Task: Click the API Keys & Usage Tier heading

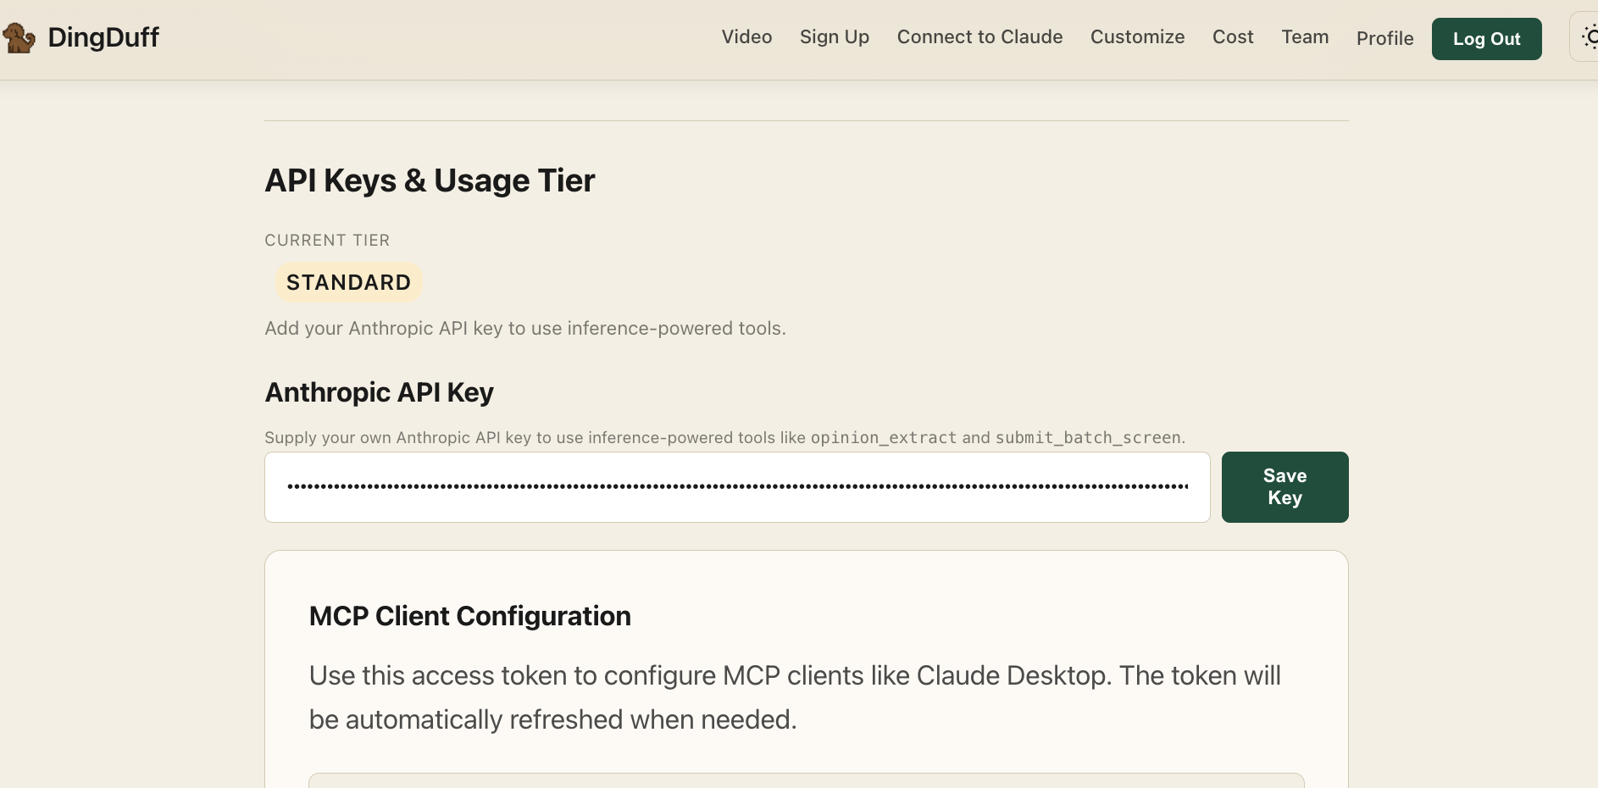Action: pos(430,180)
